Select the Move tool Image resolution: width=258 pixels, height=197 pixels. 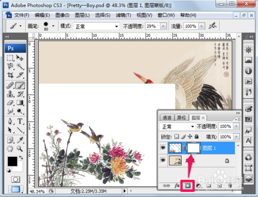(20, 58)
